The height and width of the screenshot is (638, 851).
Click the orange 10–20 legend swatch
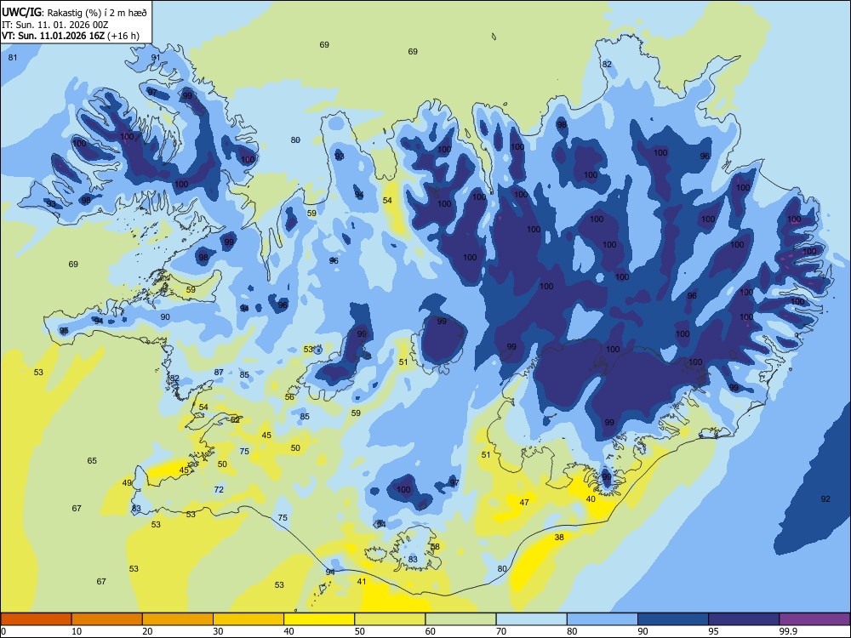(107, 619)
